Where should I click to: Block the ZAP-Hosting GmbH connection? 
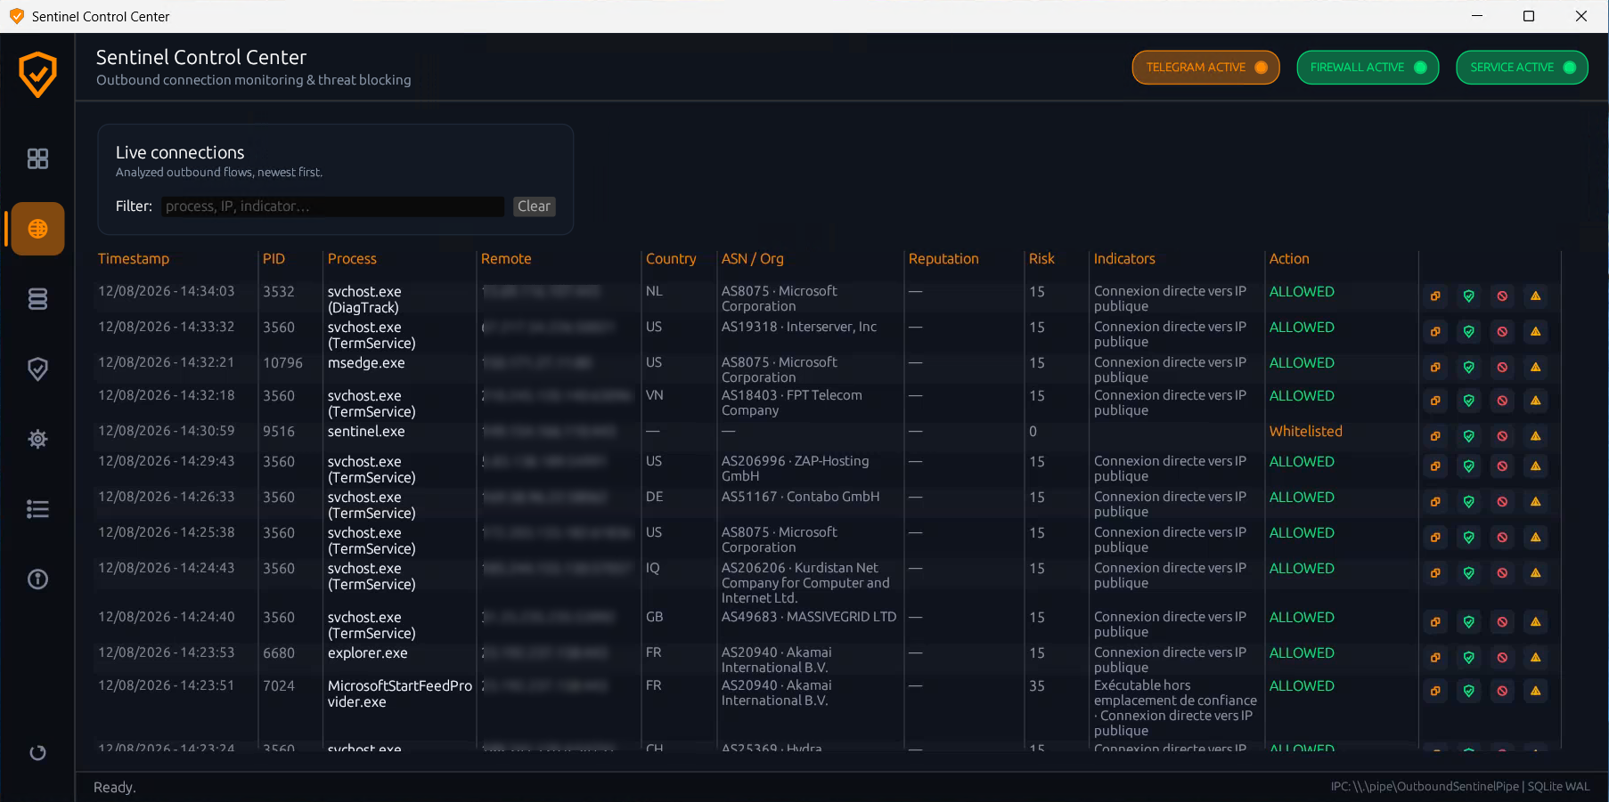click(1502, 466)
